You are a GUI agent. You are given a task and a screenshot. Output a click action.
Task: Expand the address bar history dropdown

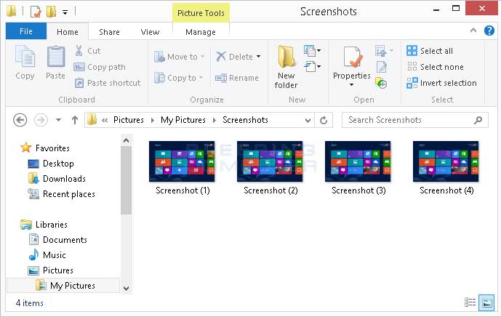click(x=308, y=121)
